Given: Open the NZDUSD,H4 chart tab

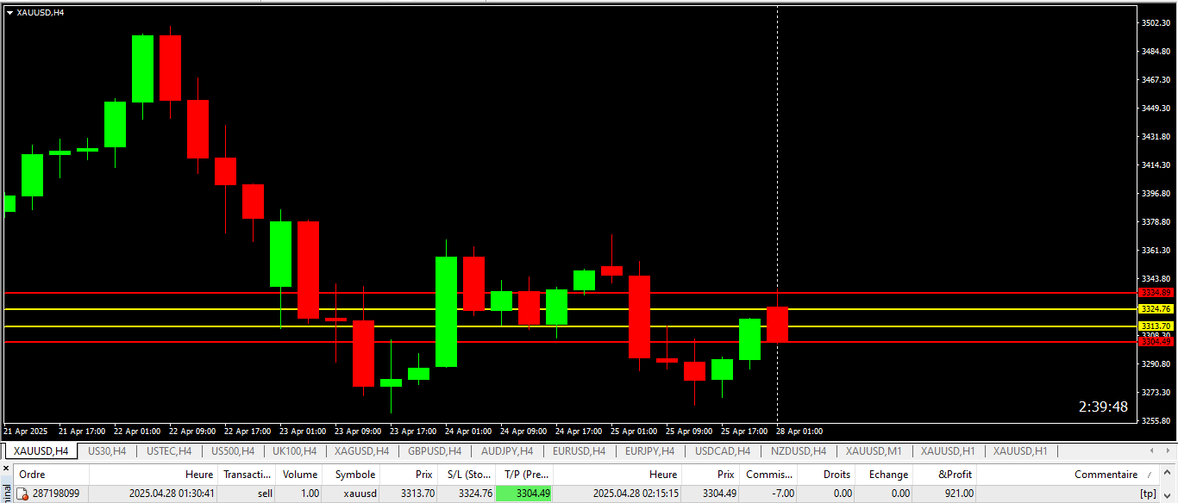Looking at the screenshot, I should click(x=799, y=451).
